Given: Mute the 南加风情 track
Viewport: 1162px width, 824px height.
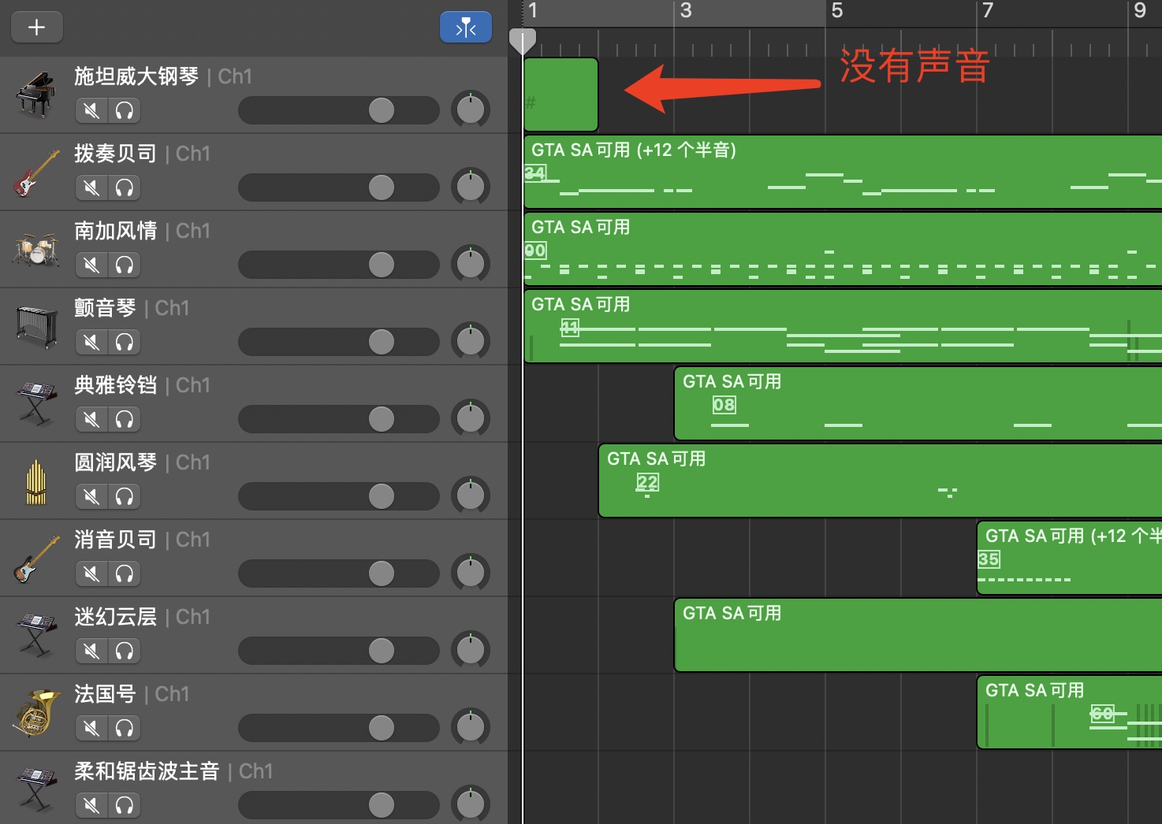Looking at the screenshot, I should (91, 265).
